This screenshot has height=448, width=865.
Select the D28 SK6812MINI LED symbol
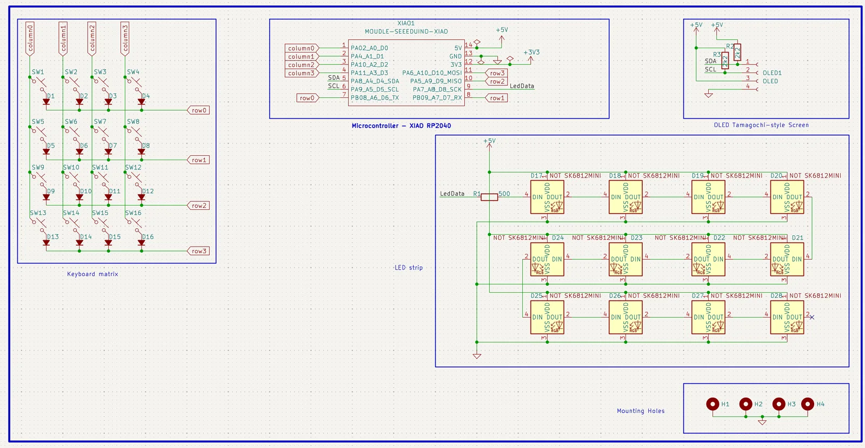click(787, 318)
